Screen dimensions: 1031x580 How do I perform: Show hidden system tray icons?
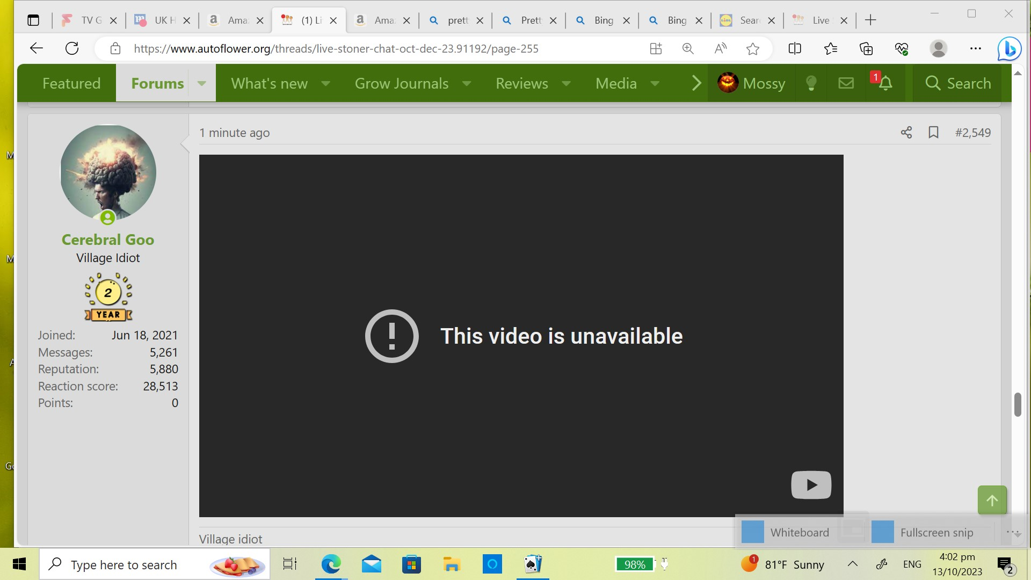[x=852, y=564]
